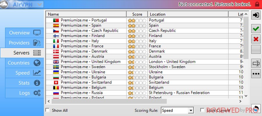
Task: Click the United Kingdom flag icon
Action: [56, 61]
